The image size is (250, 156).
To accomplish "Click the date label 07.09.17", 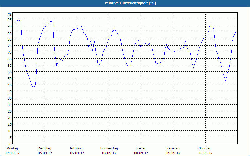I will coord(109,153).
